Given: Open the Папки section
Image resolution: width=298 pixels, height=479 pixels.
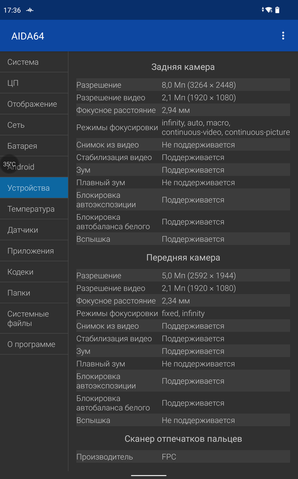Looking at the screenshot, I should 34,293.
